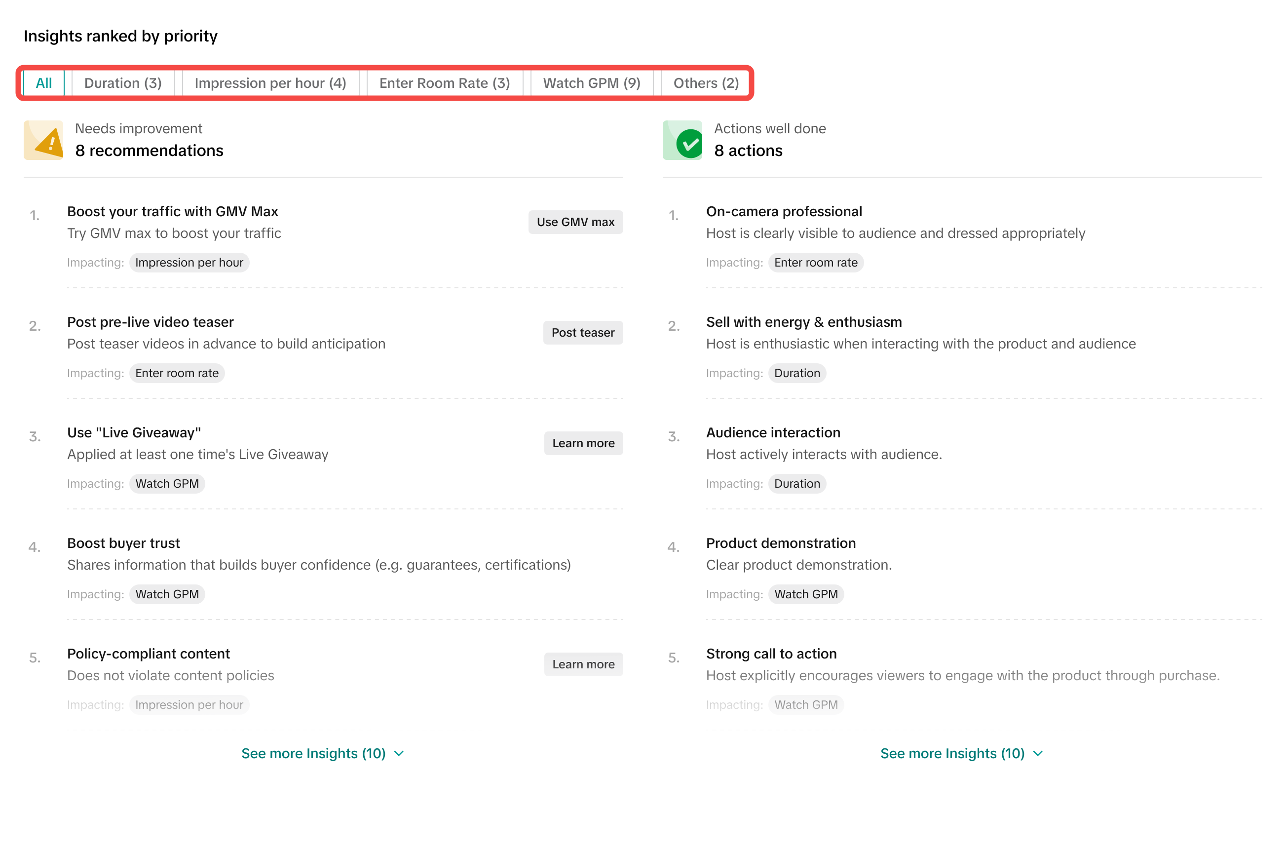Click Enter room rate tag under Post pre-live teaser
Screen dimensions: 1286x851
pyautogui.click(x=177, y=373)
